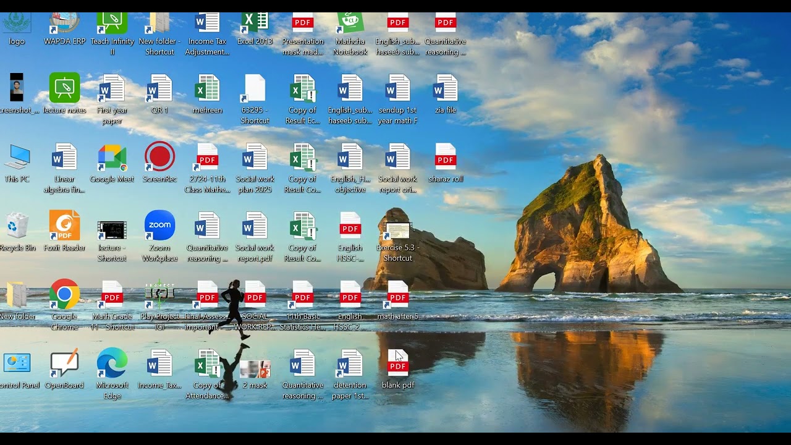
Task: Select Linear algebra fin... Word document
Action: tap(64, 168)
